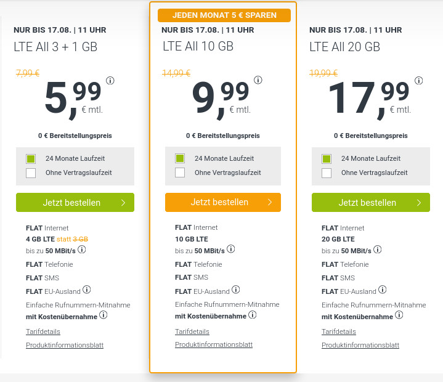Show EU-Ausland info for LTE All 20 GB
Screen dimensions: 443x382
tap(383, 290)
